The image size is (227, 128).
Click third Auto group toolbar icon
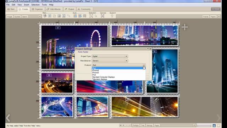point(84,16)
